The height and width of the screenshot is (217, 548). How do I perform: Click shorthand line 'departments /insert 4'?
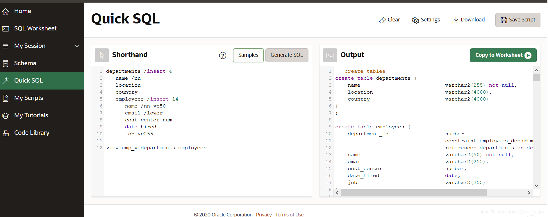tap(139, 71)
